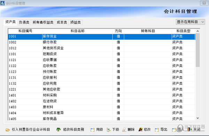209x136 pixels.
Task: Select the row 原材料
Action: [102, 107]
